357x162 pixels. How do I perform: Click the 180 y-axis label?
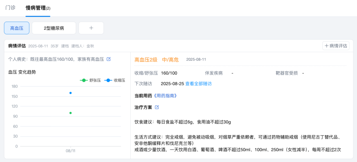15,86
